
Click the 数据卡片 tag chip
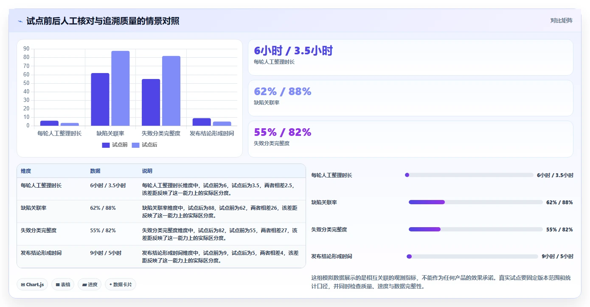121,284
